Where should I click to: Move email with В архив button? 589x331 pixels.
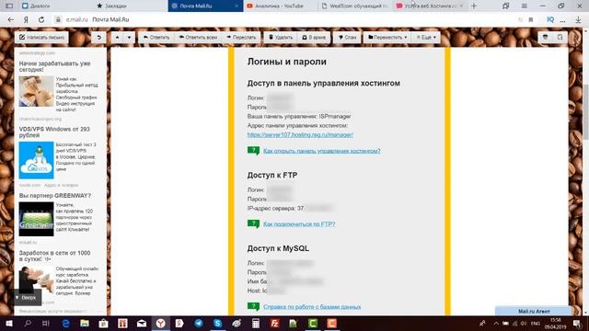click(314, 37)
